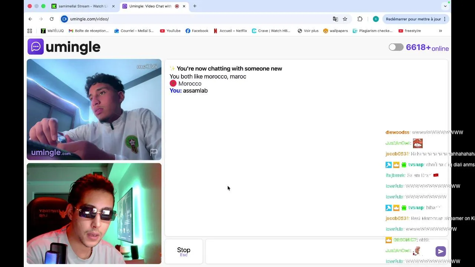
Task: Click the camera site-info icon in address bar
Action: [65, 19]
